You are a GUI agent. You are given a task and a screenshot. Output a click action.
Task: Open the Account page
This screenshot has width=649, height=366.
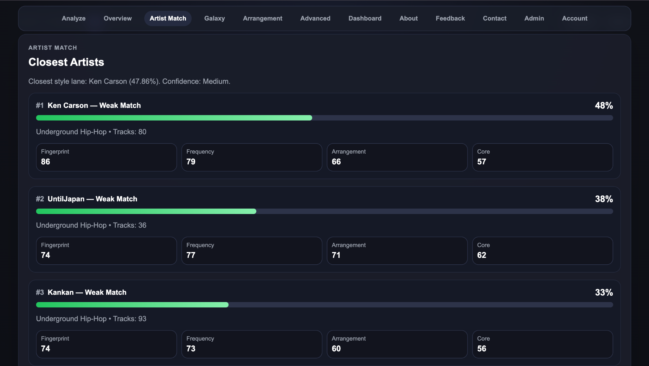tap(575, 18)
